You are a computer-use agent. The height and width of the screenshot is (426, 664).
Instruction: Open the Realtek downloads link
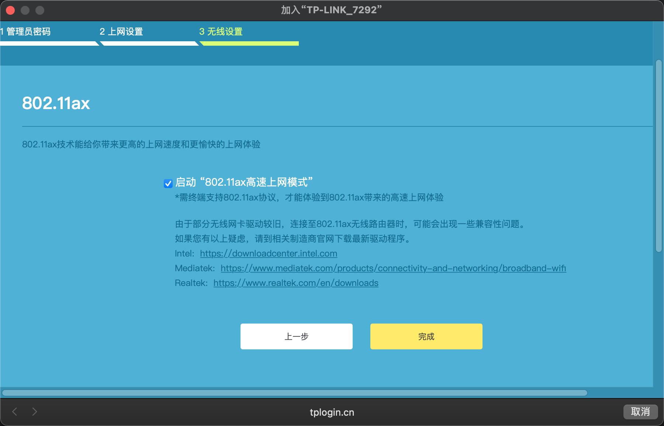[295, 283]
